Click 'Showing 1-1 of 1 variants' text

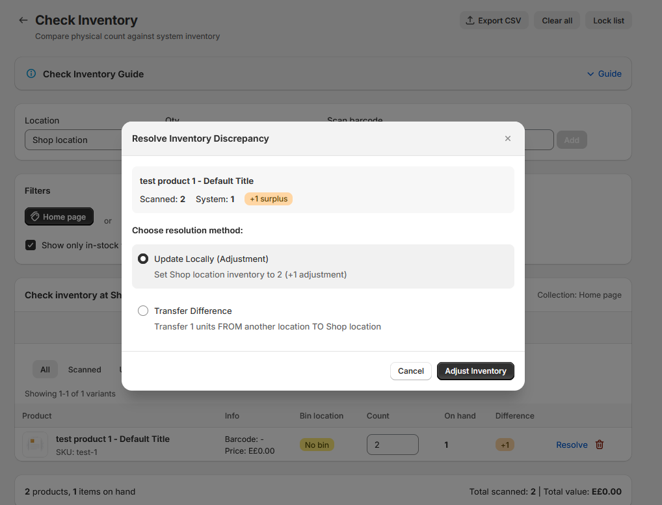70,394
